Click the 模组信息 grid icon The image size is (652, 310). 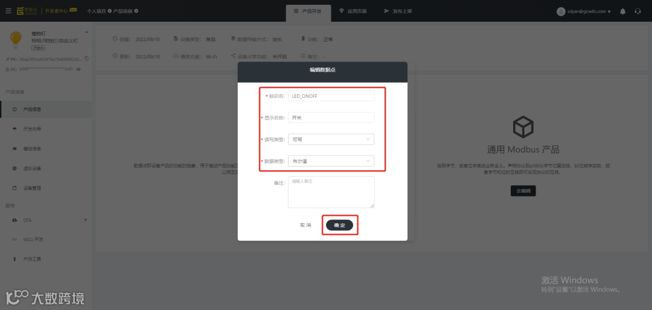click(x=14, y=148)
